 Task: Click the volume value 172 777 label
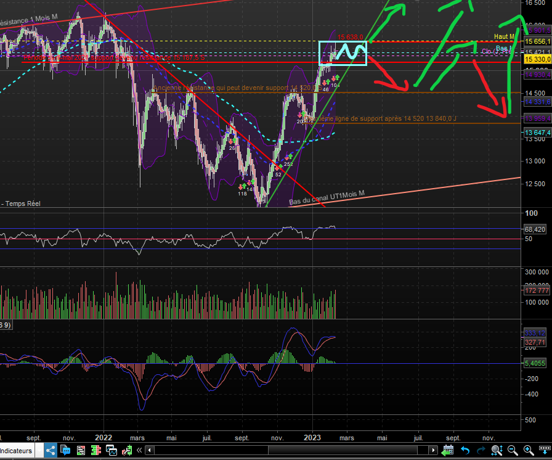tap(537, 290)
